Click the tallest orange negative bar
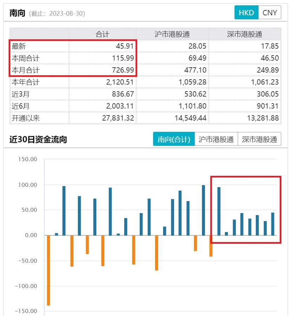 point(48,270)
